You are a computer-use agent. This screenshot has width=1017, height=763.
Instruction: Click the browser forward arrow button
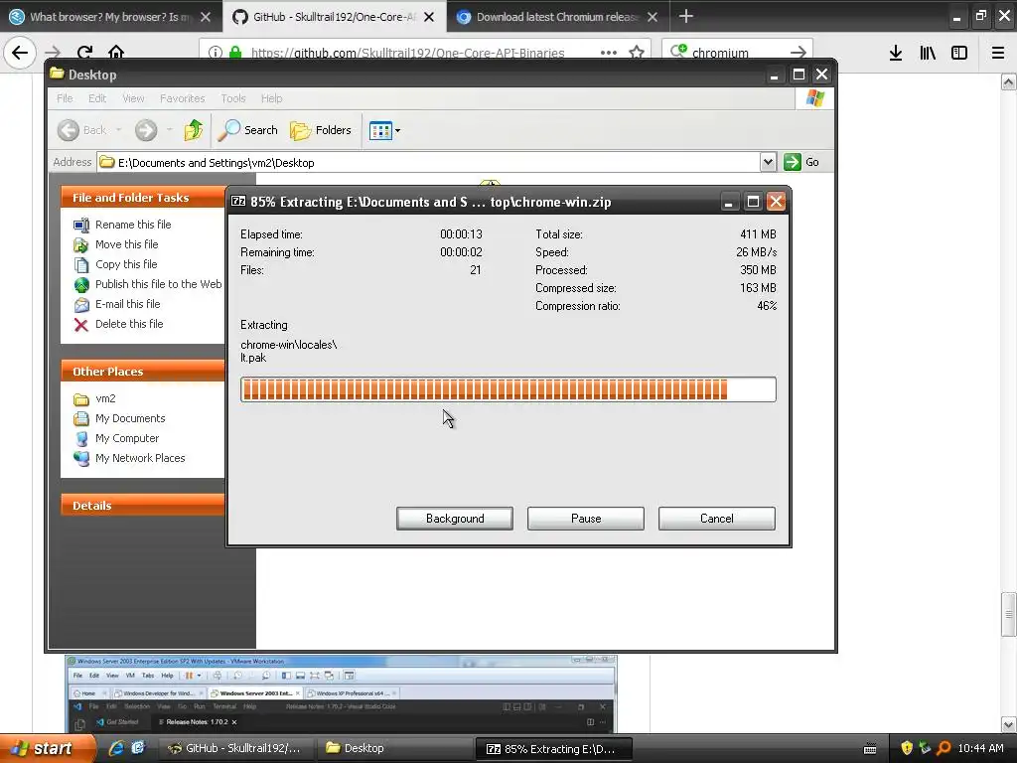coord(53,53)
